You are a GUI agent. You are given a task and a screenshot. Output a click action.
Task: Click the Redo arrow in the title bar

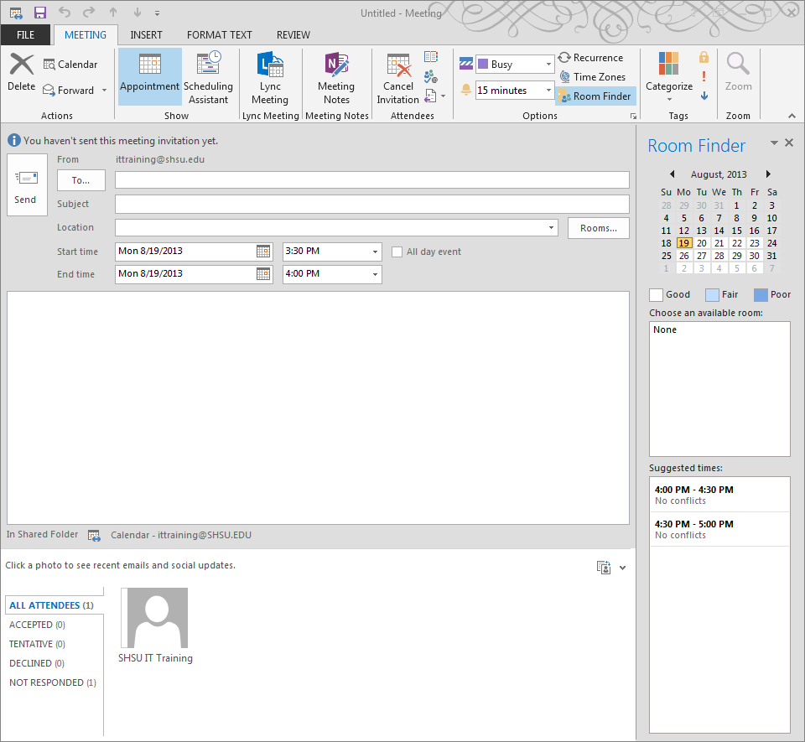pos(89,13)
